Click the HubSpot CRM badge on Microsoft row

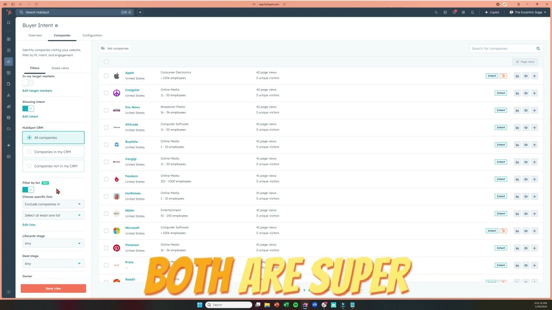(503, 231)
